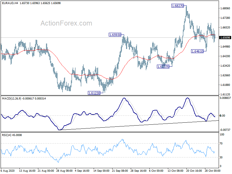Image resolution: width=232 pixels, height=174 pixels.
Task: Click the 1.61230 low price label
Action: tap(94, 93)
